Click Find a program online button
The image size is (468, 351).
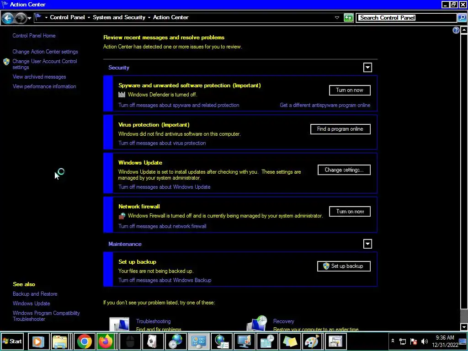(x=340, y=129)
